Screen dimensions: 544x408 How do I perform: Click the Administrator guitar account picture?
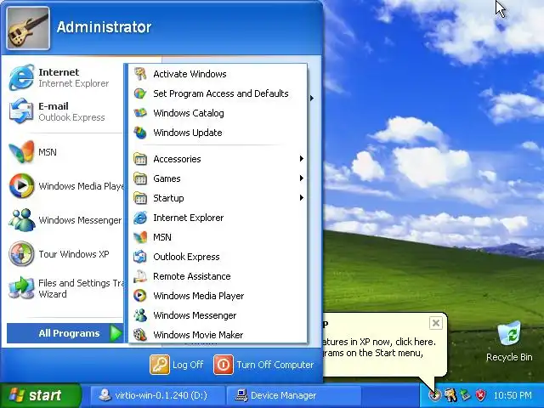tap(28, 28)
